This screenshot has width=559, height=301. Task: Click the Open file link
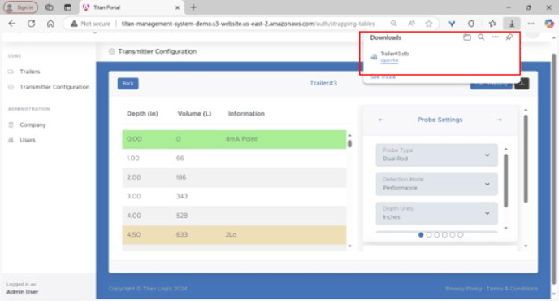point(389,61)
